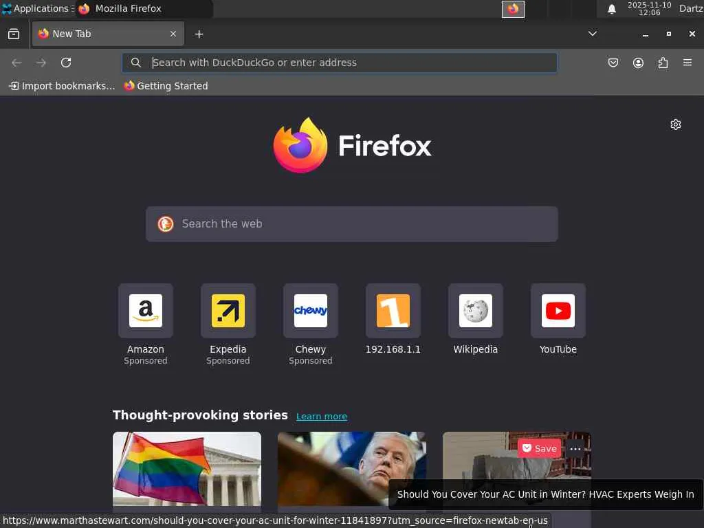Go forward one page

(x=41, y=63)
